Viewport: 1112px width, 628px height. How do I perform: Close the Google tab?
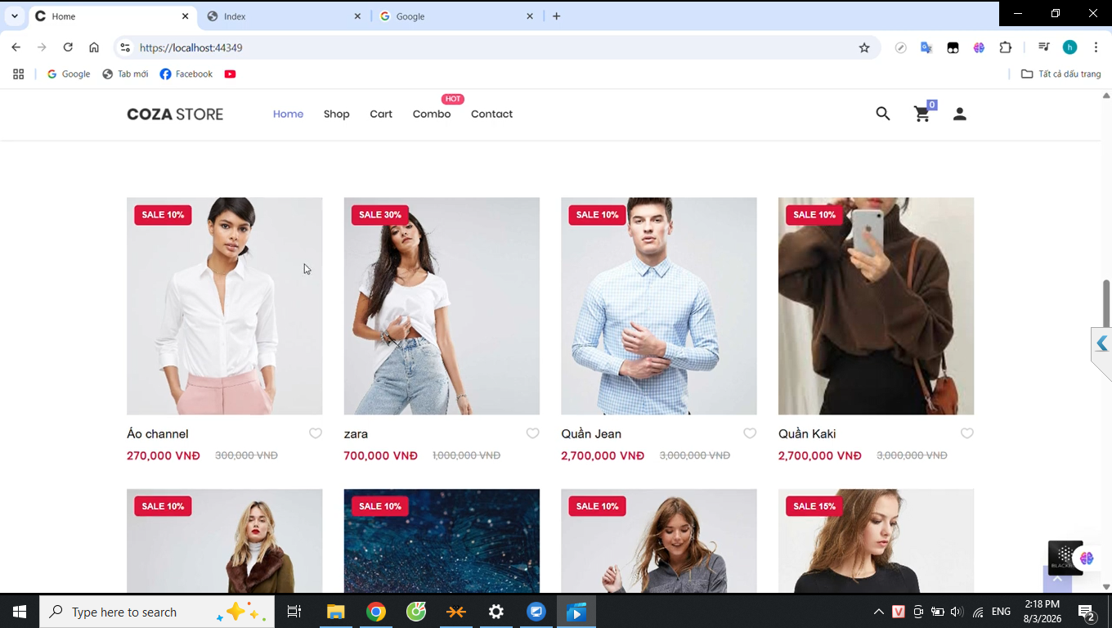click(x=530, y=16)
